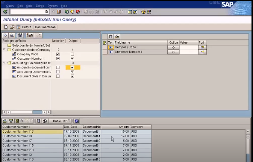Viewport: 253px width, 162px height.
Task: Open Option selector for Customer Number 1
Action: tap(173, 52)
